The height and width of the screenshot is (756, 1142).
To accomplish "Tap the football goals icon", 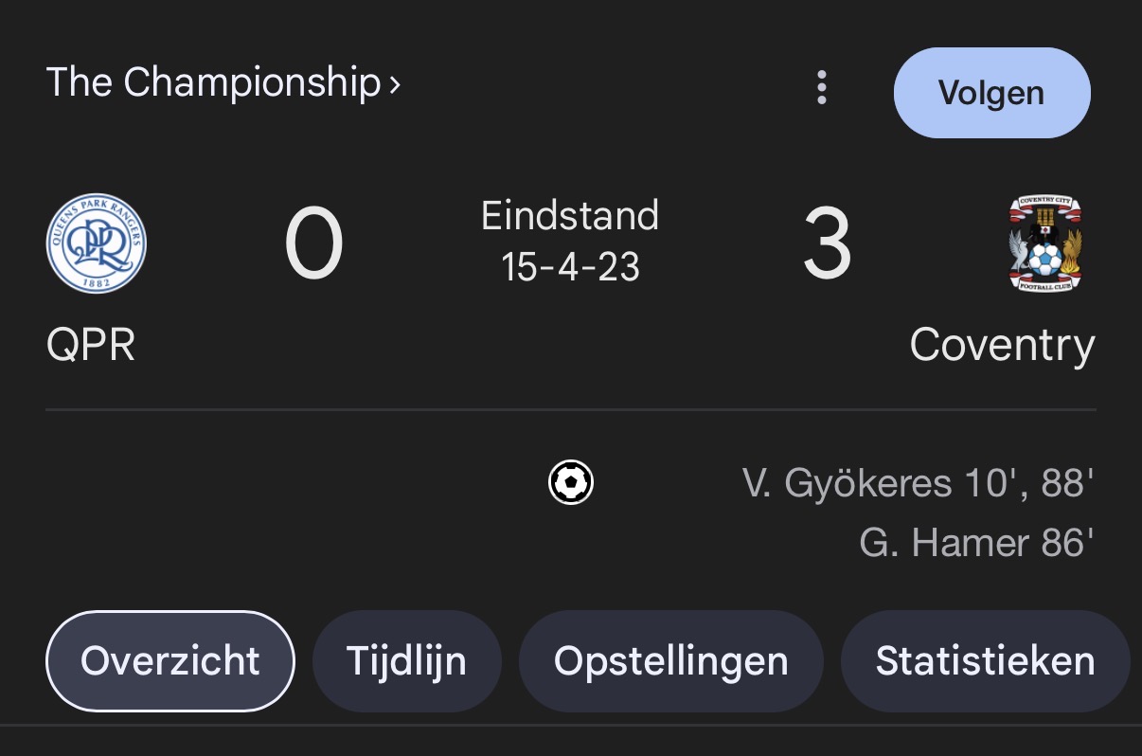I will coord(571,482).
